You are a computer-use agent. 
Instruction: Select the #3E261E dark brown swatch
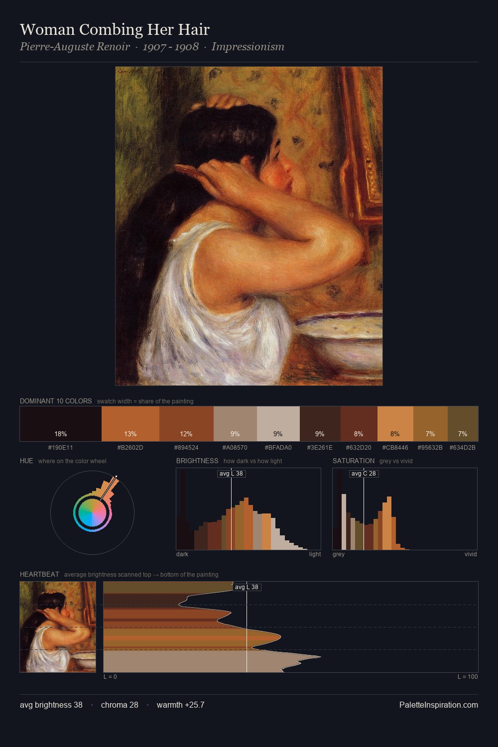pos(320,424)
